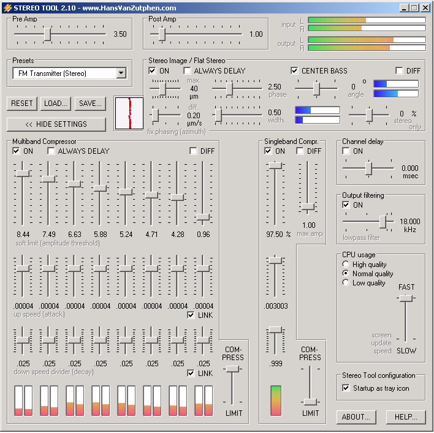Open the Presets dropdown arrow
434x433 pixels.
(121, 73)
